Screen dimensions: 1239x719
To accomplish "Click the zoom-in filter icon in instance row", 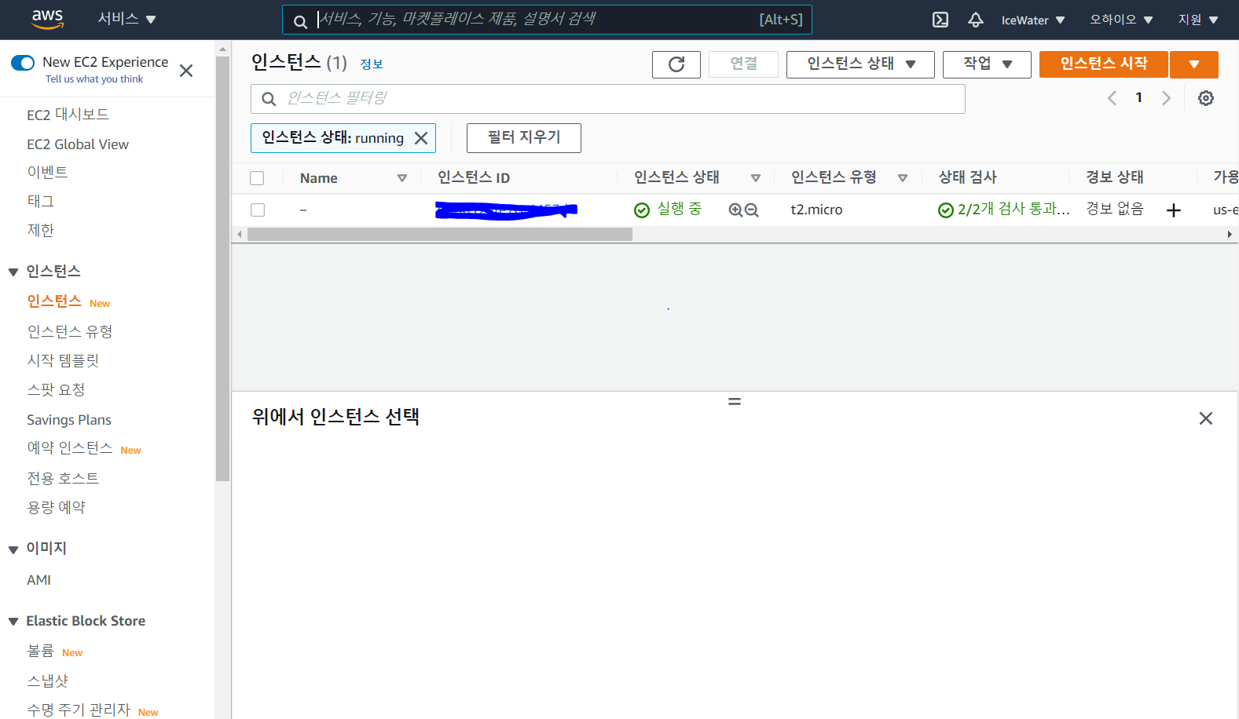I will (x=735, y=210).
